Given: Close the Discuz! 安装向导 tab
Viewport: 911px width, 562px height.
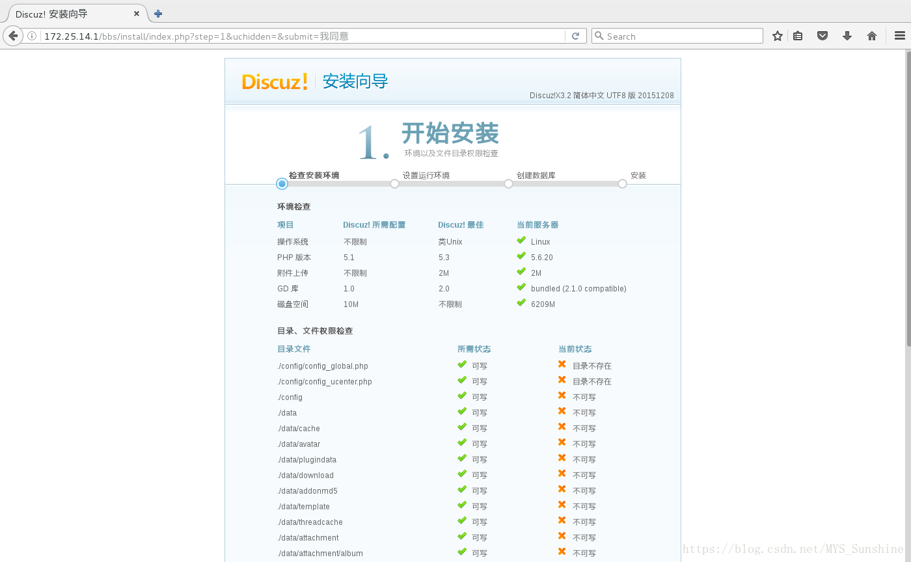Looking at the screenshot, I should [137, 14].
